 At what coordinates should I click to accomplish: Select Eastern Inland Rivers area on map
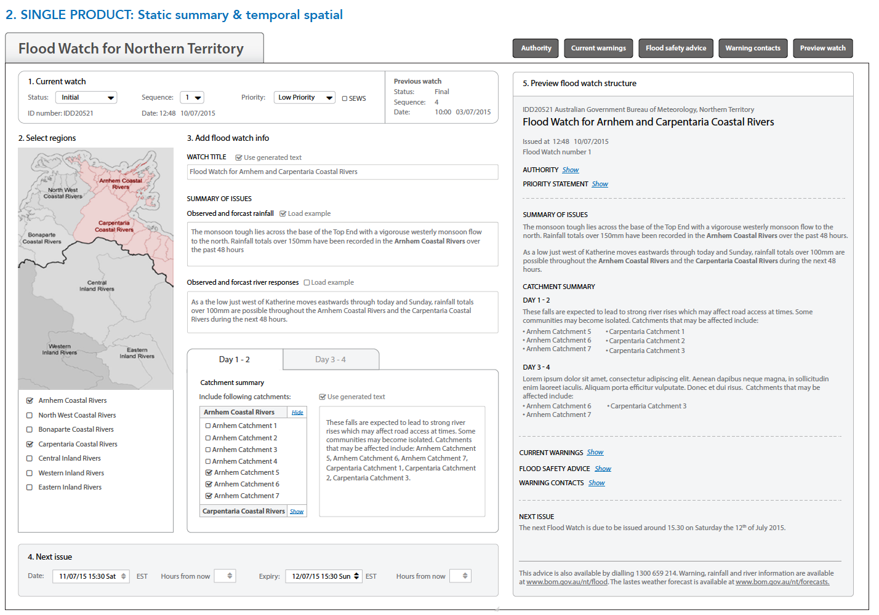tap(137, 353)
